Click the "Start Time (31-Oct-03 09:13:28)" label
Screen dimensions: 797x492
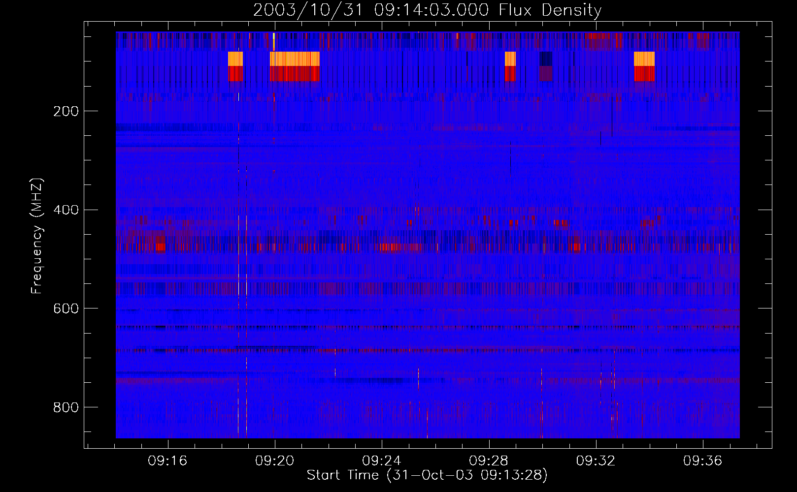pyautogui.click(x=427, y=475)
